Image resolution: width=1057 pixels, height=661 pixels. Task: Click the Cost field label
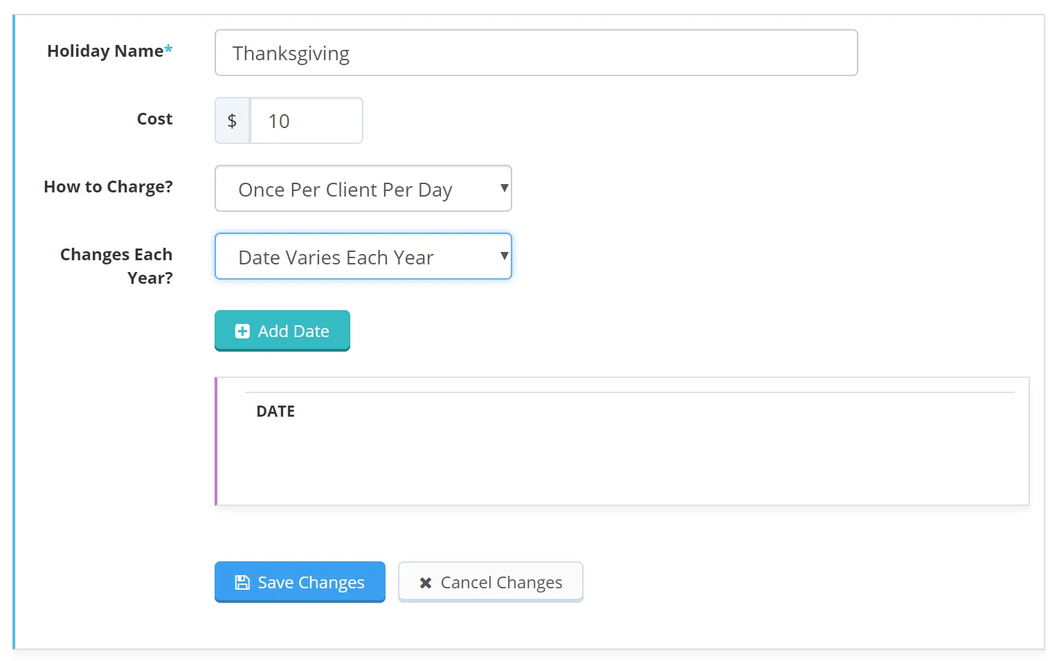tap(154, 119)
